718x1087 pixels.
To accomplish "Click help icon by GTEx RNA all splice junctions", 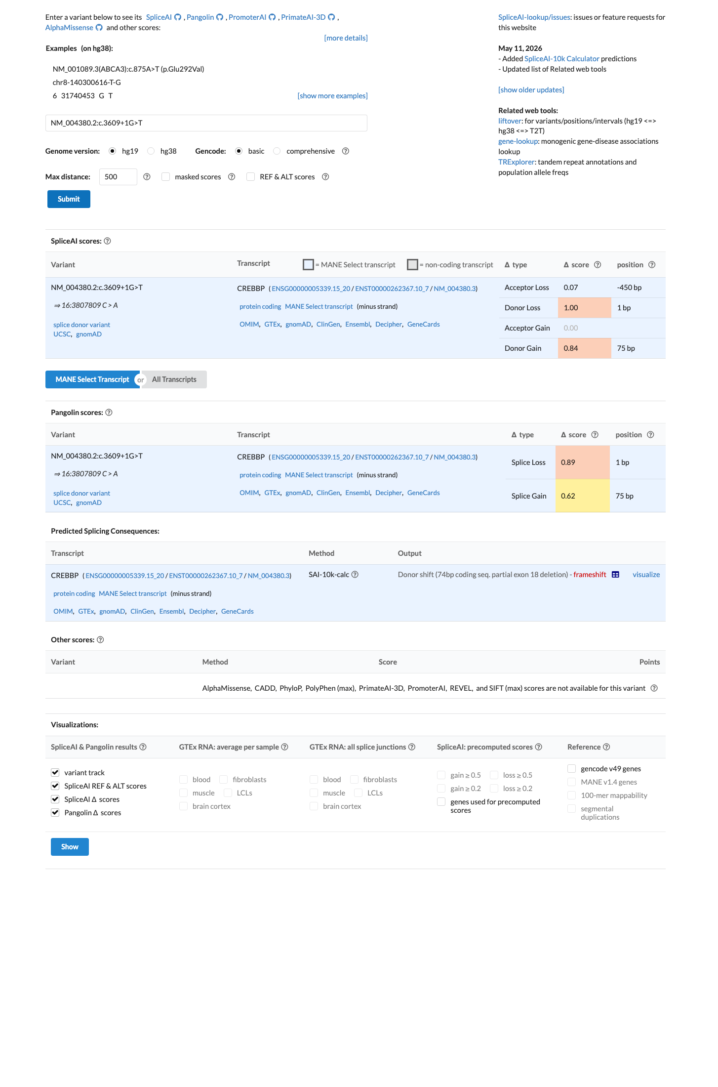I will click(412, 747).
